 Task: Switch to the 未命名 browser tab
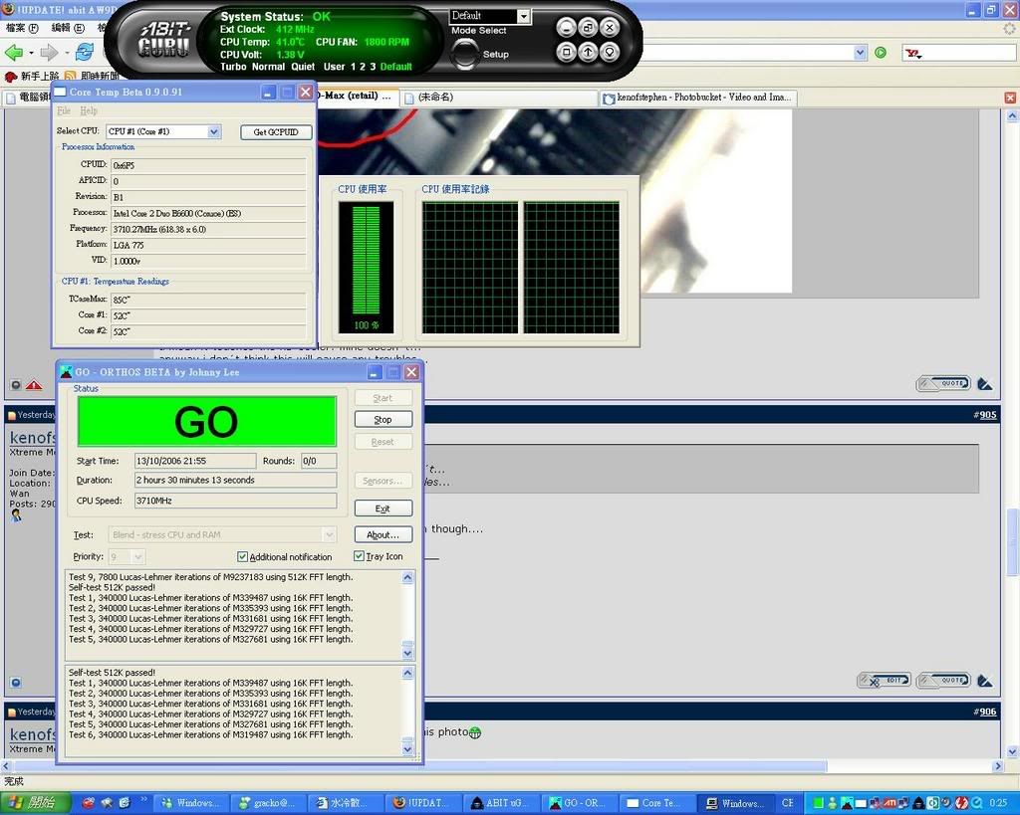pos(498,98)
